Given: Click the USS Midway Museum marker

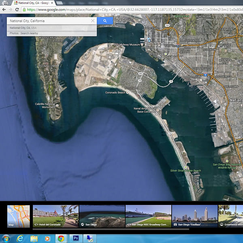Looking at the screenshot, I should click(142, 45).
